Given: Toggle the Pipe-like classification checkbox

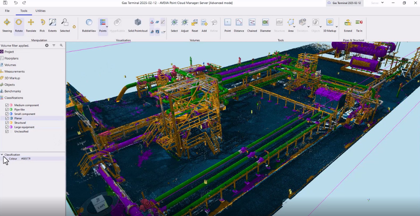Looking at the screenshot, I should pos(7,110).
